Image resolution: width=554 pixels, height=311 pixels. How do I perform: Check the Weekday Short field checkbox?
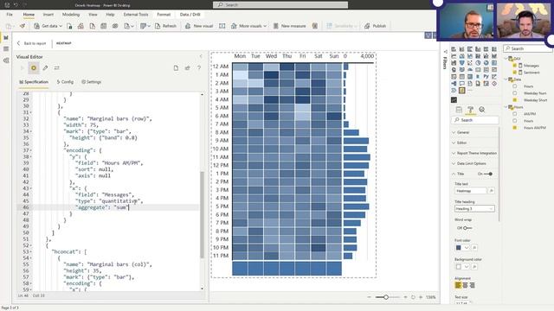pos(514,100)
